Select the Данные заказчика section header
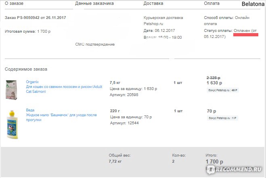266x178 pixels. coord(94,3)
